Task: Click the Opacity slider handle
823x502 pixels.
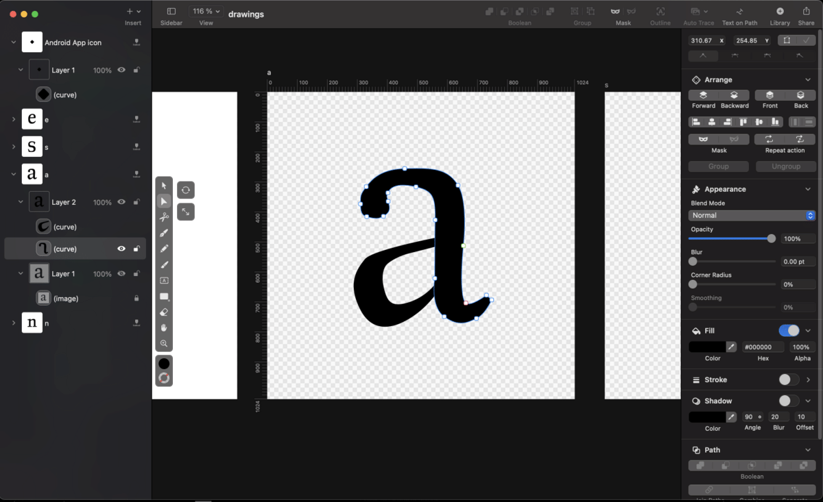Action: (x=772, y=238)
